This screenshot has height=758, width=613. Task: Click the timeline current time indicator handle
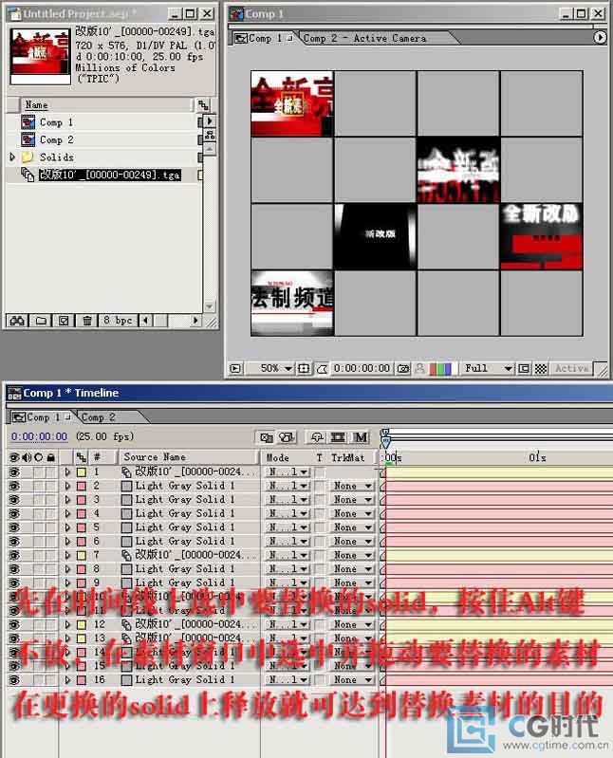click(x=385, y=441)
